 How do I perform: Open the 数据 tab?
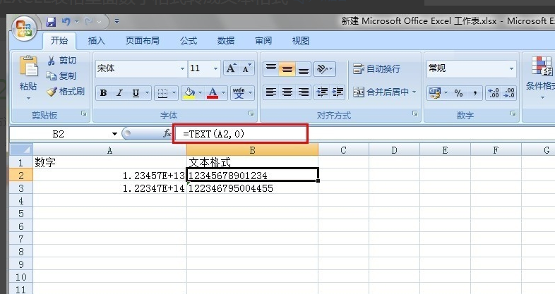(226, 41)
